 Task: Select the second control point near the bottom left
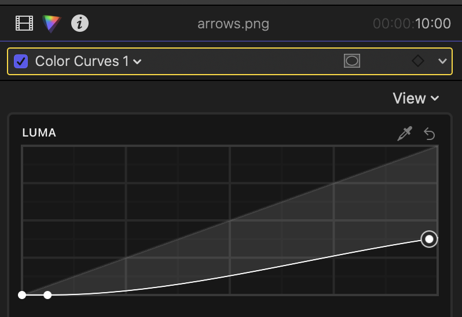[47, 295]
